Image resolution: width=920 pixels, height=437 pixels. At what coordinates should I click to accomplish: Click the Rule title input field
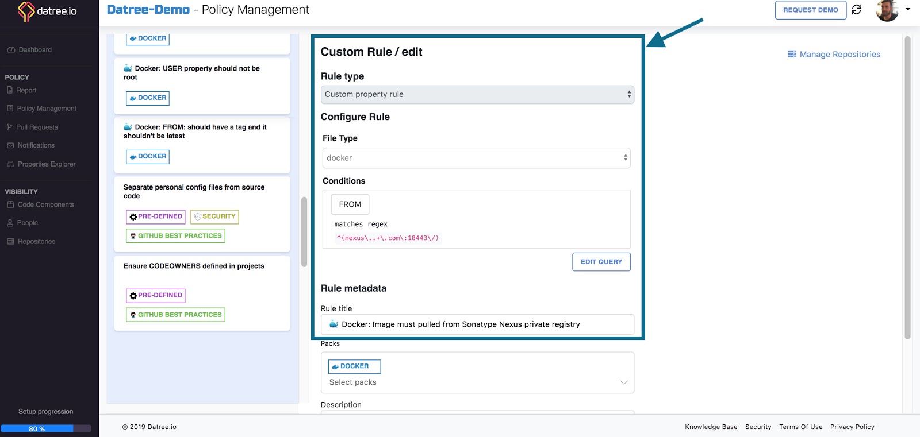point(477,324)
